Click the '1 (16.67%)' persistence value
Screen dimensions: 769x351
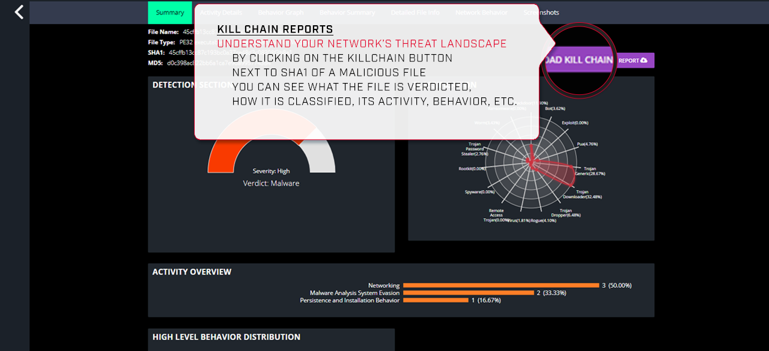point(485,300)
